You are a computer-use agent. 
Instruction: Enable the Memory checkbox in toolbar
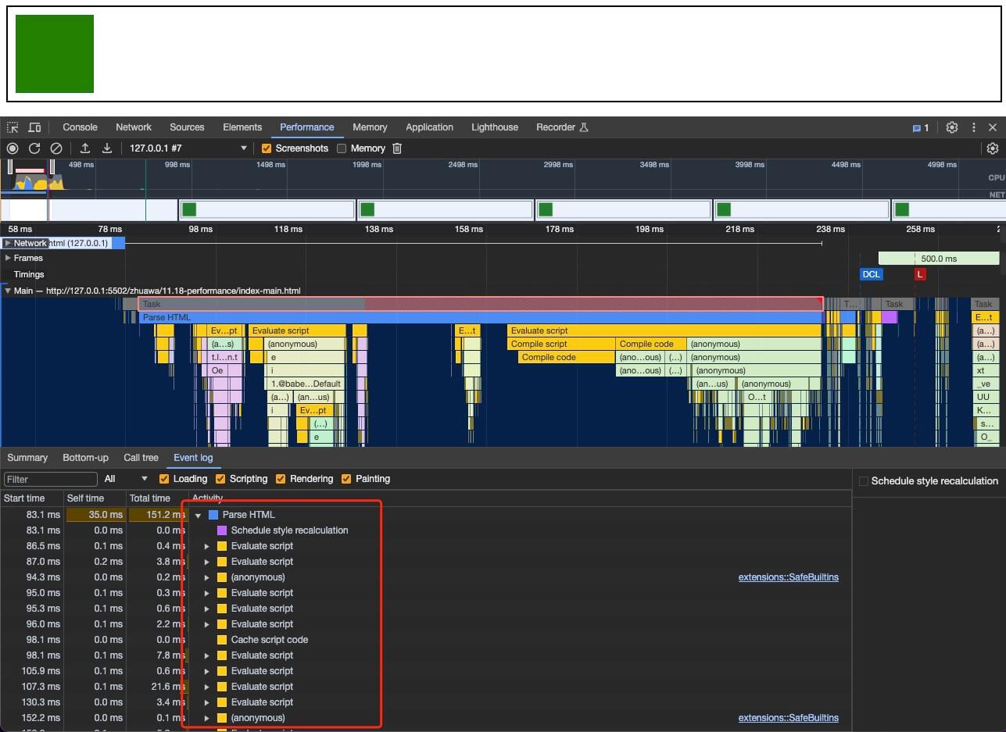342,148
